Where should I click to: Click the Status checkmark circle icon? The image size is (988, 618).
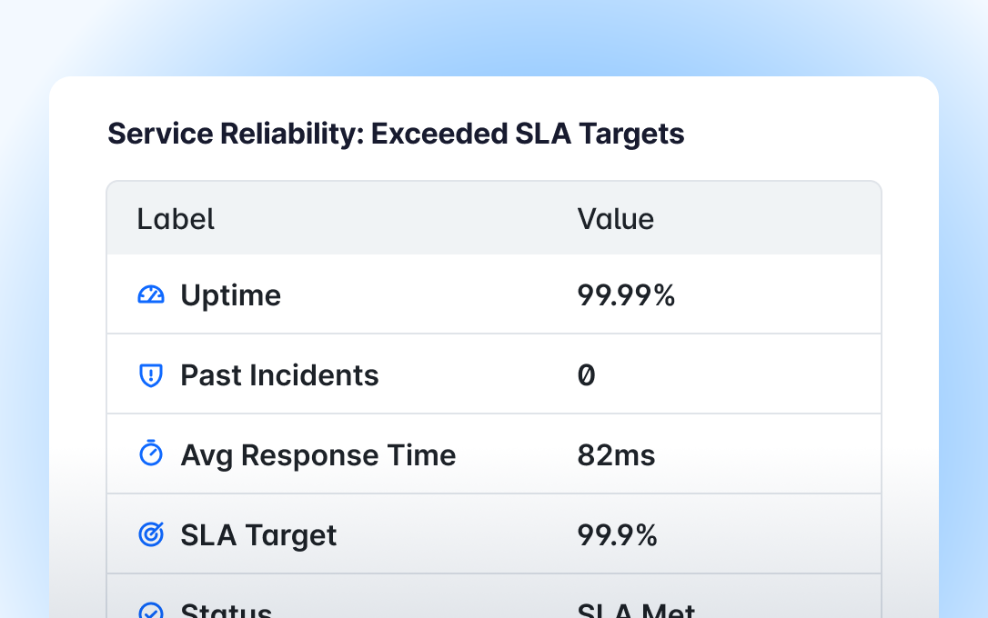(x=150, y=611)
